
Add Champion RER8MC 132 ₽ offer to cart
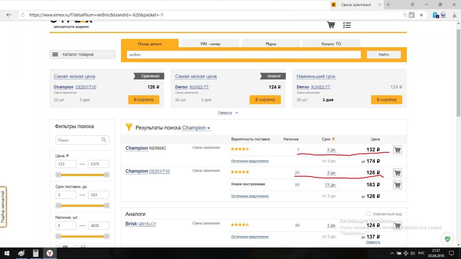397,150
